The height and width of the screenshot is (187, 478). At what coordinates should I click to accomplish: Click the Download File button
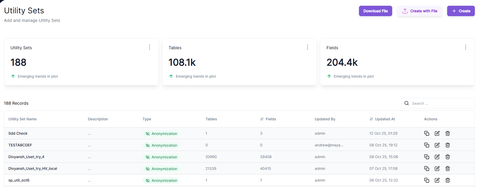click(x=375, y=11)
